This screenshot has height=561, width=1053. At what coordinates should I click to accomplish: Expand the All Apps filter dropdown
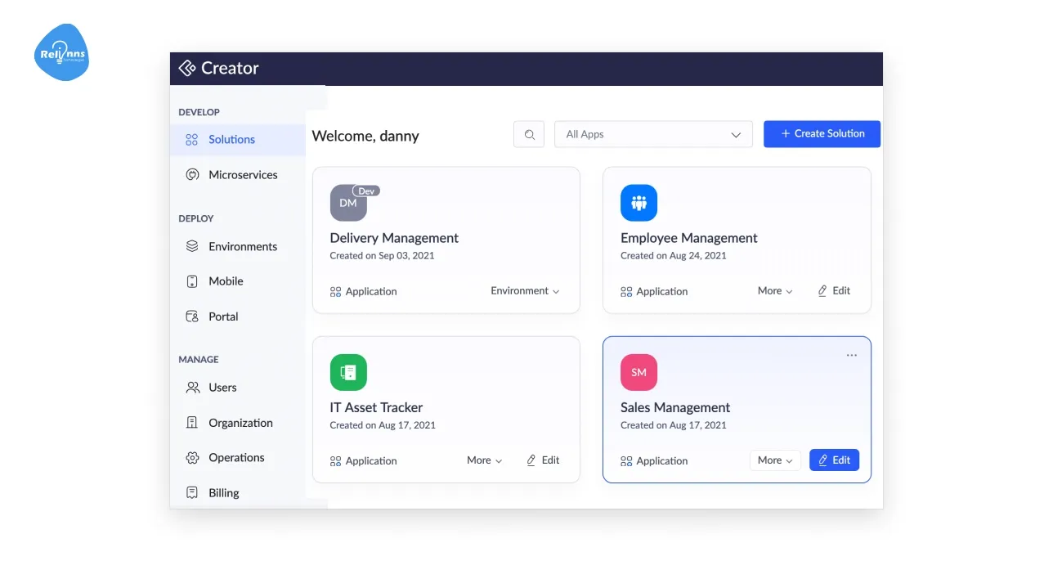coord(653,135)
